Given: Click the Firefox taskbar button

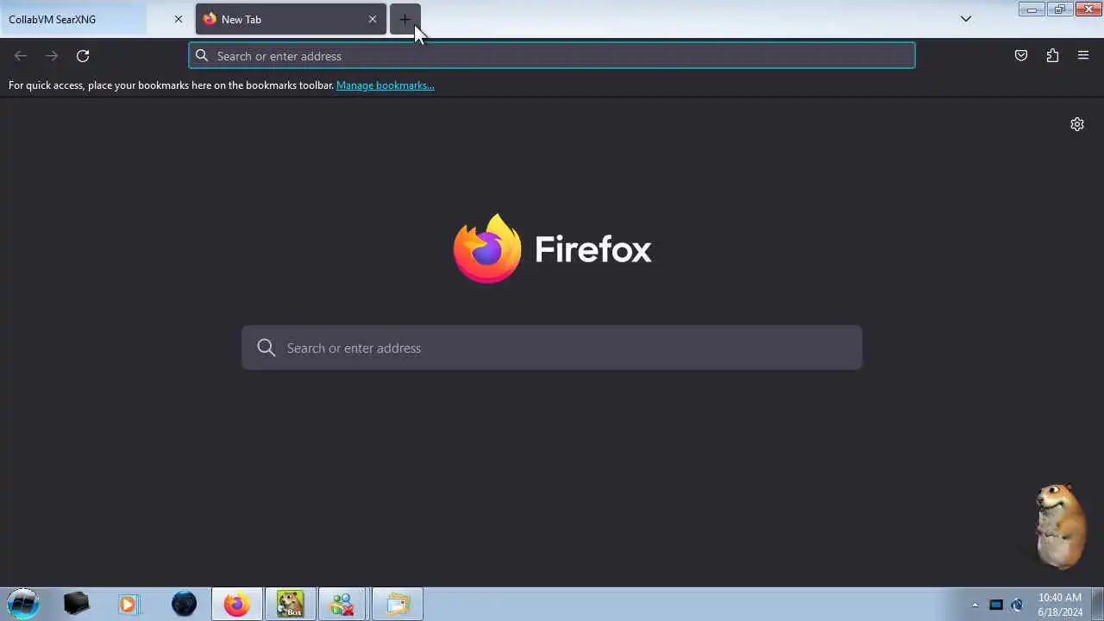Looking at the screenshot, I should (x=237, y=604).
